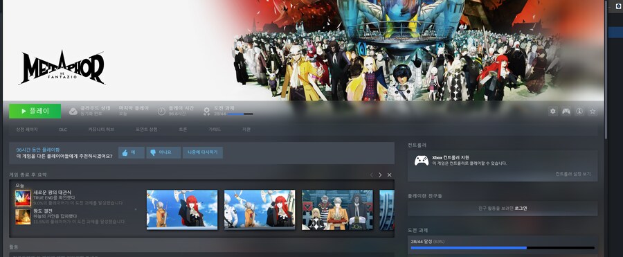
Task: Add game to favorites star icon
Action: coord(593,112)
